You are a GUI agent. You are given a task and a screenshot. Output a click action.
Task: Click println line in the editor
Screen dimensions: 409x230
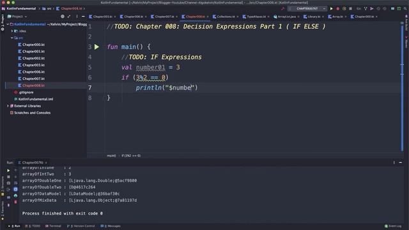(x=166, y=88)
